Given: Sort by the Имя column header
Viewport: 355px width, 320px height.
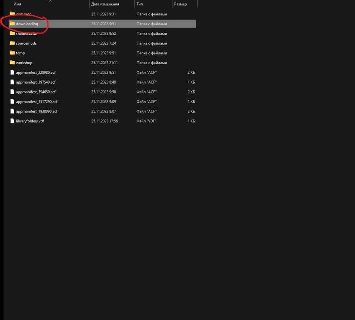Looking at the screenshot, I should click(x=17, y=4).
